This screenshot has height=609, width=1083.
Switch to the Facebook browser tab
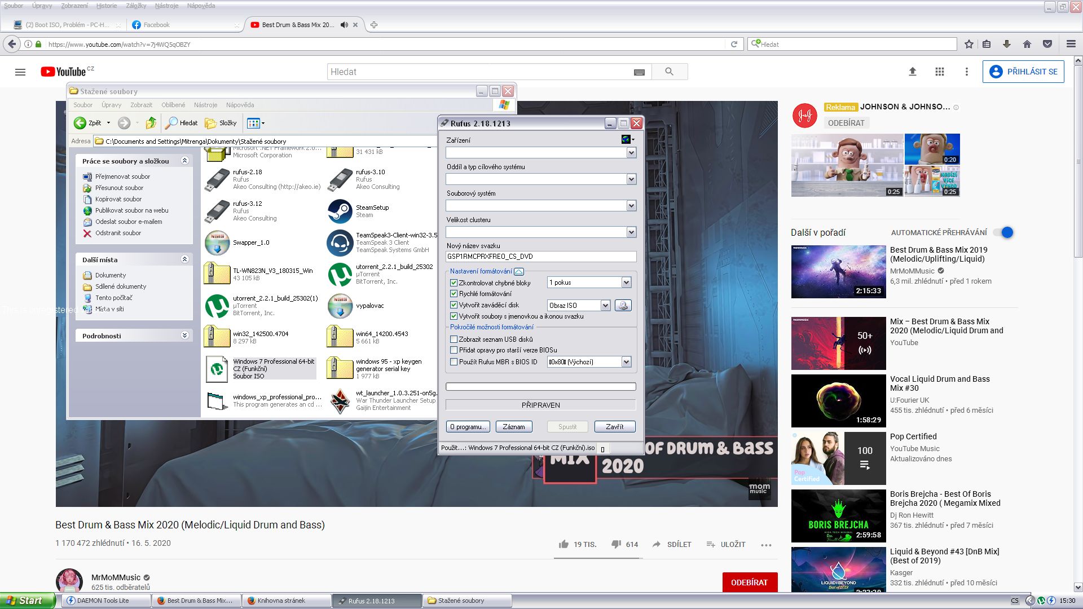(156, 25)
